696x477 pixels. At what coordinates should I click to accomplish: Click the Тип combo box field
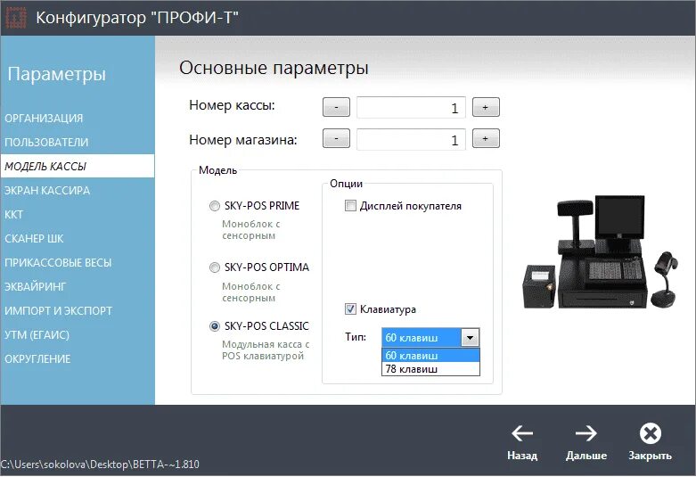click(x=430, y=338)
